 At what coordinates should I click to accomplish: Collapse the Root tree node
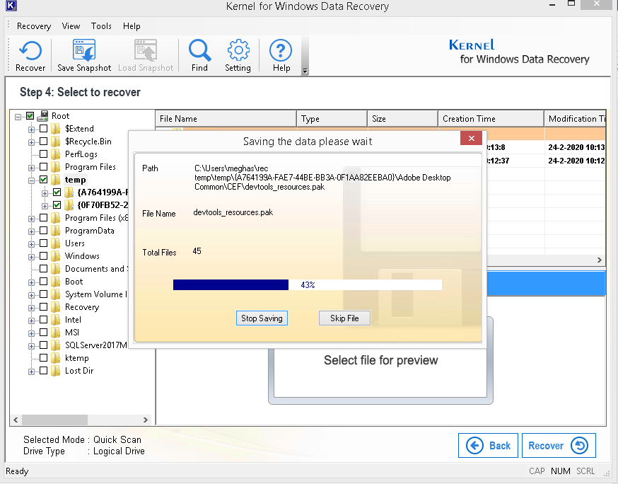18,117
